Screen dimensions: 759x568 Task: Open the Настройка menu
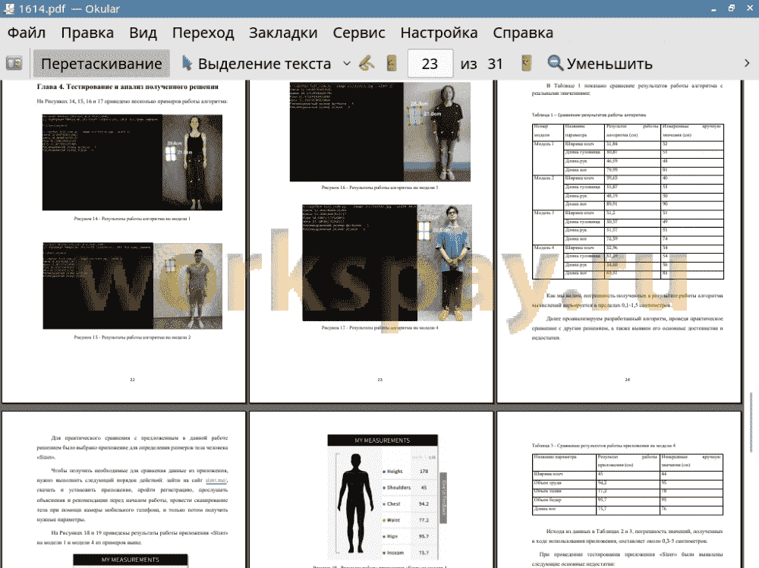click(x=439, y=33)
